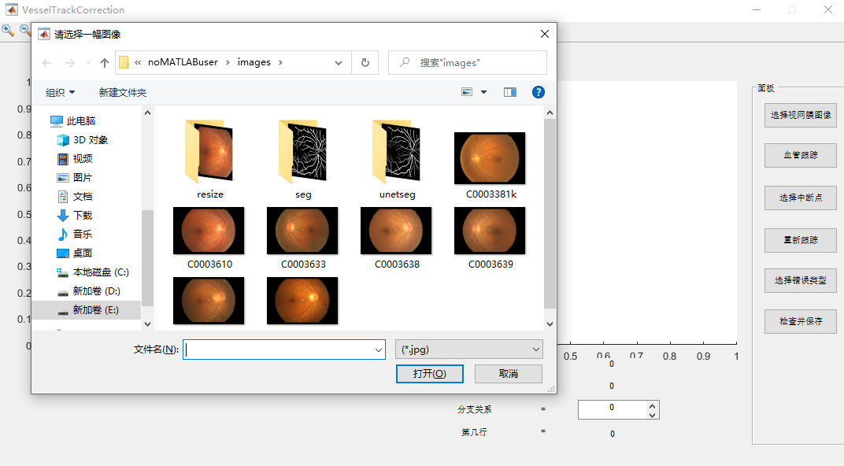Toggle the preview pane icon

tap(510, 92)
